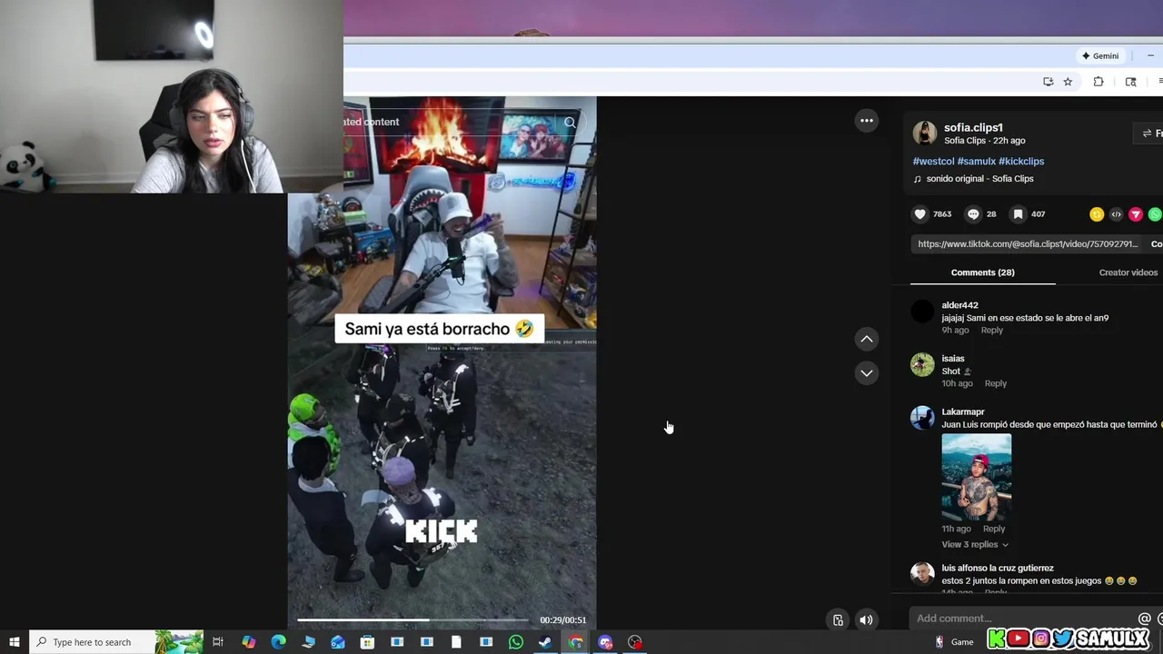Click the #kickclips hashtag
1163x654 pixels.
[1021, 162]
